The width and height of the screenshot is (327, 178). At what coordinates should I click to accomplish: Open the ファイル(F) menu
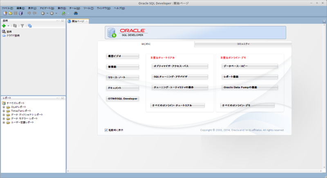(7, 8)
